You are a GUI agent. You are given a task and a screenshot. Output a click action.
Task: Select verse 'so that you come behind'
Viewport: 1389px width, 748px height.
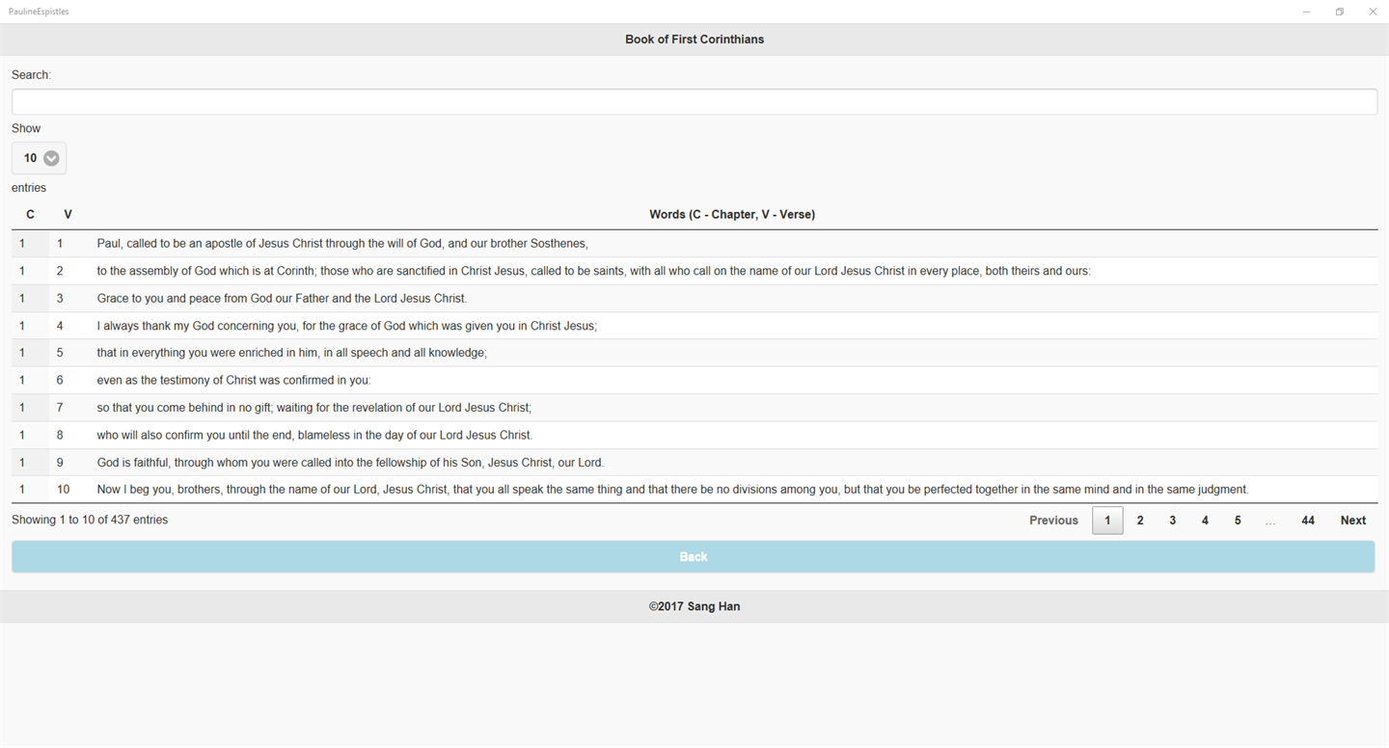(314, 408)
